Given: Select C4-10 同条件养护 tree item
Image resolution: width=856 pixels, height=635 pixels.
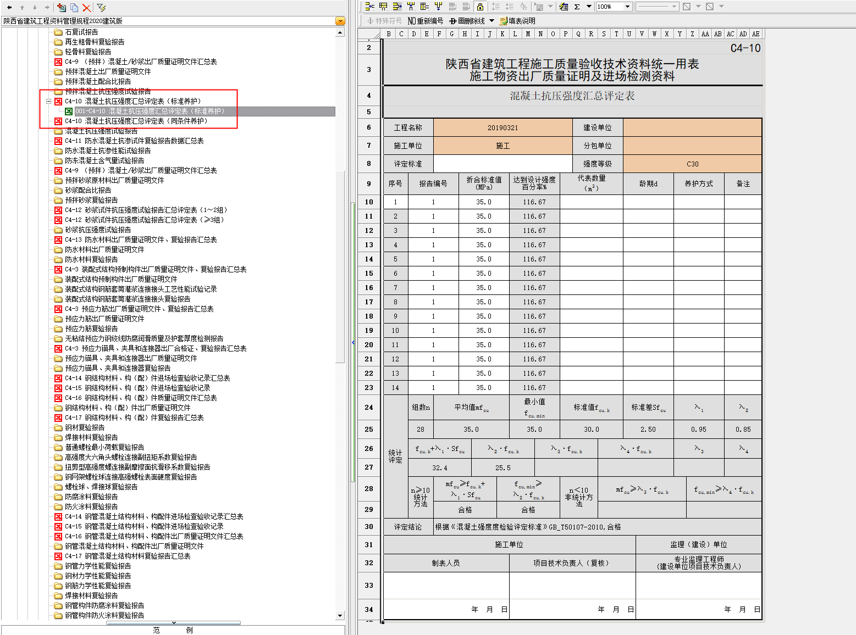Looking at the screenshot, I should [x=136, y=121].
